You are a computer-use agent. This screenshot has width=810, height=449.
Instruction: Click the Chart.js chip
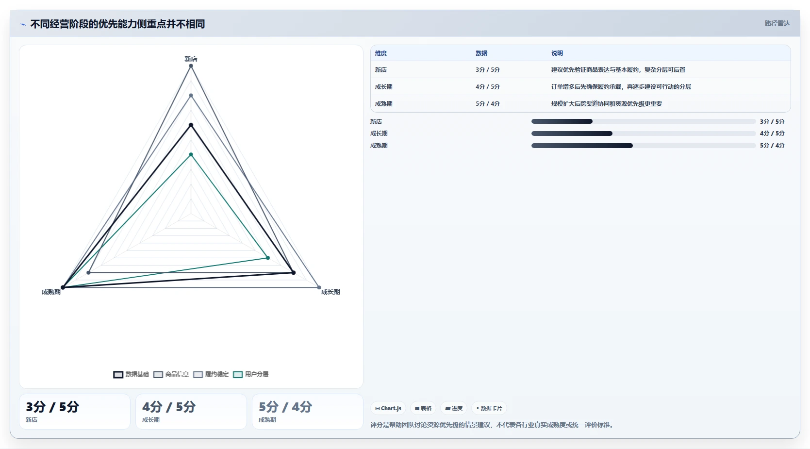pyautogui.click(x=388, y=408)
